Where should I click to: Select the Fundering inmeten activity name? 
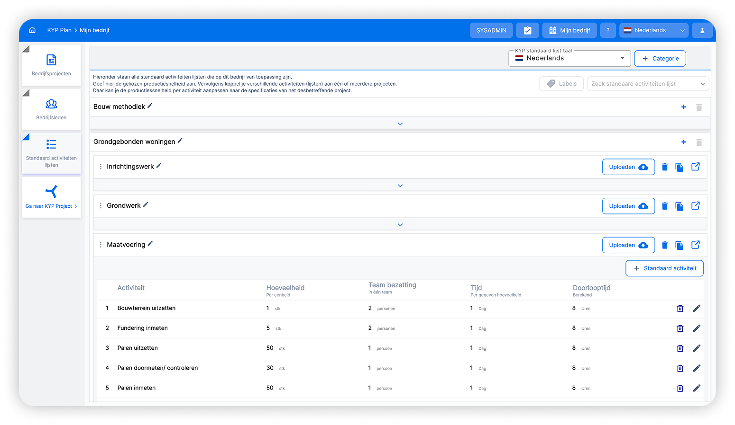pyautogui.click(x=143, y=328)
